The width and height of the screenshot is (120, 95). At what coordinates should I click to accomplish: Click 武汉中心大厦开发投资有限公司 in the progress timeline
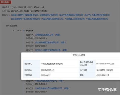point(48,50)
